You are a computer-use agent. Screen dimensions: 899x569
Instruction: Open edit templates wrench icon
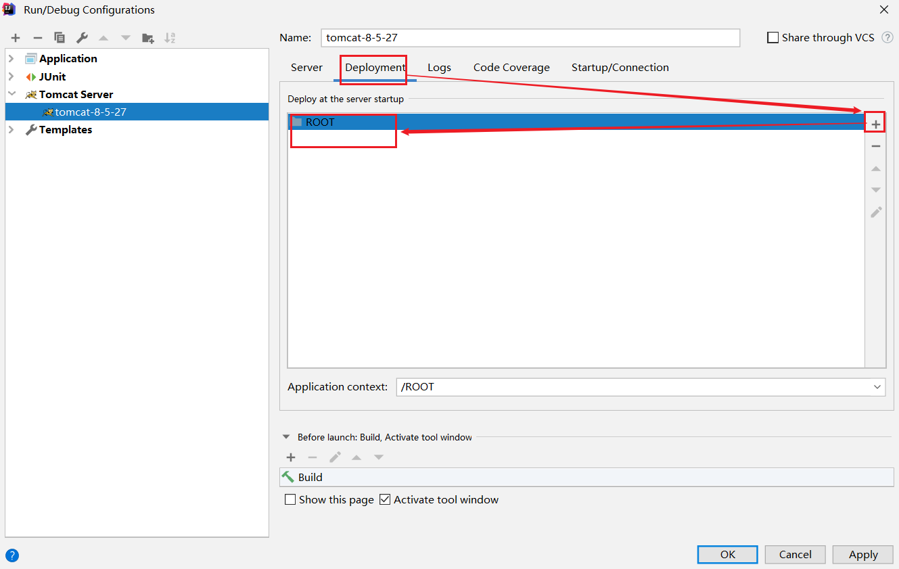point(81,38)
